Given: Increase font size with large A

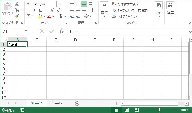Looking at the screenshot, I should coord(52,10).
